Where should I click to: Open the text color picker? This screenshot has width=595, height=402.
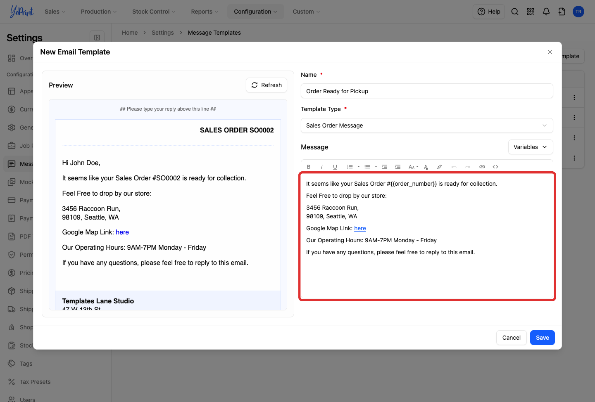426,167
